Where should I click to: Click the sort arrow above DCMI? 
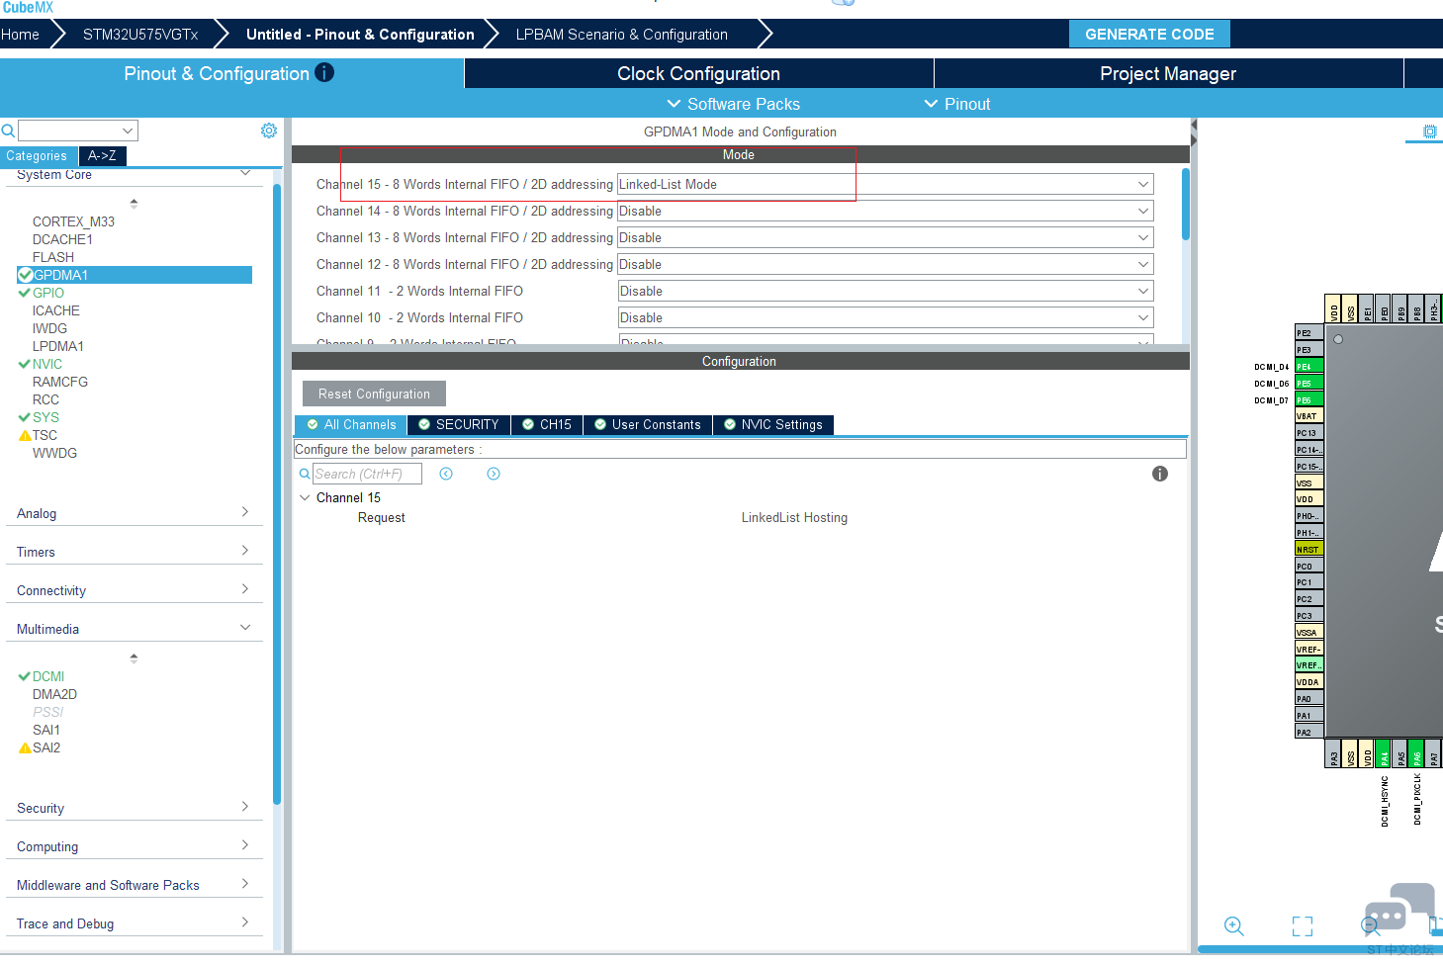pyautogui.click(x=134, y=658)
